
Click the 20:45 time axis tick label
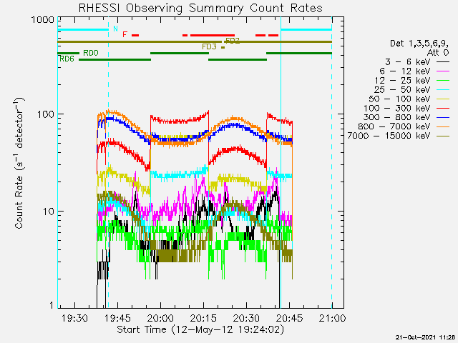(289, 318)
